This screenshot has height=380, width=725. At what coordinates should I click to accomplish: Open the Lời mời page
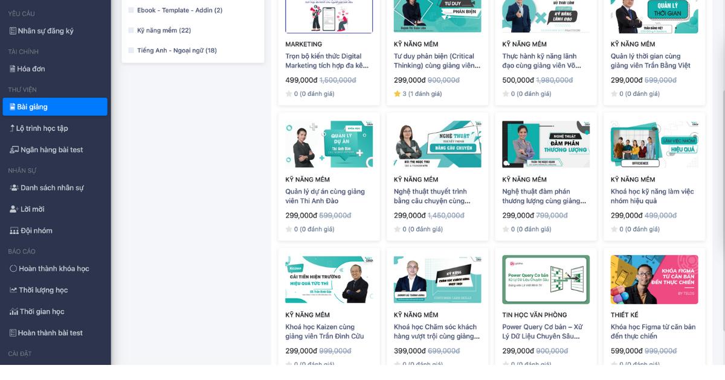tap(55, 209)
